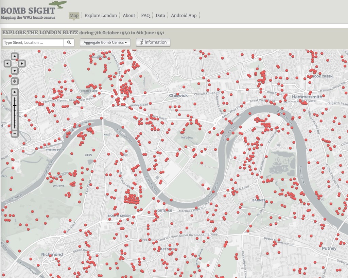This screenshot has height=278, width=348.
Task: Click the locate/recenter crosshair button
Action: [15, 81]
